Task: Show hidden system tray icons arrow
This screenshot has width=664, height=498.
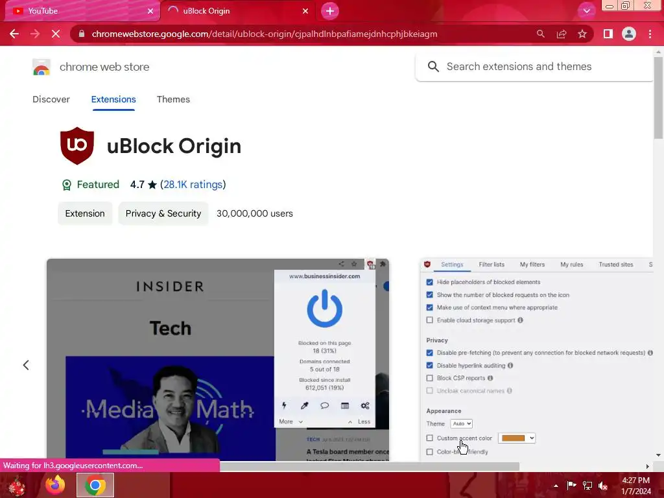Action: [556, 486]
